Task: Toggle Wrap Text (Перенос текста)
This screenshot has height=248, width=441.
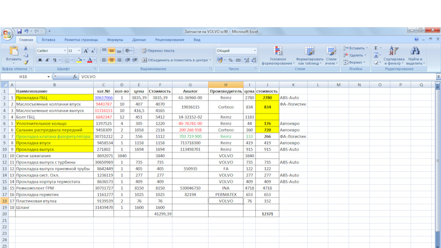Action: coord(158,51)
